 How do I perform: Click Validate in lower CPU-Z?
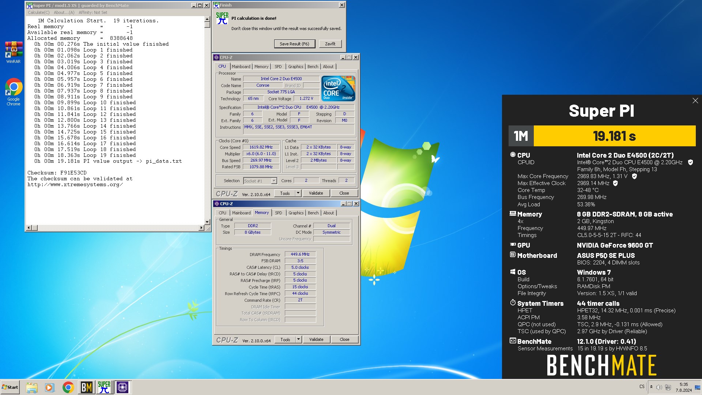[316, 339]
